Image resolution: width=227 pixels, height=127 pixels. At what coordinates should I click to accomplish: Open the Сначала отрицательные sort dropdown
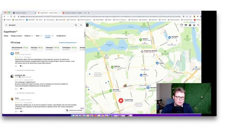click(68, 43)
